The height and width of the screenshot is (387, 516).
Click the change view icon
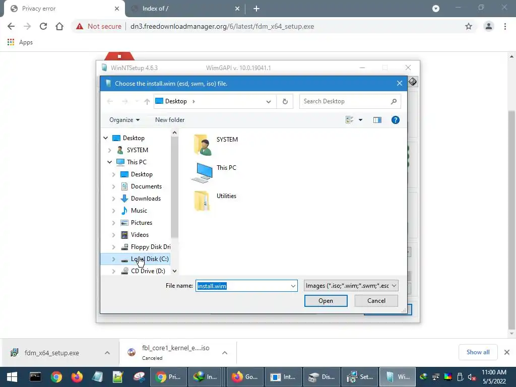(350, 120)
